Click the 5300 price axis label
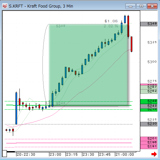Viewport: 160px width, 160px height. pyautogui.click(x=152, y=62)
